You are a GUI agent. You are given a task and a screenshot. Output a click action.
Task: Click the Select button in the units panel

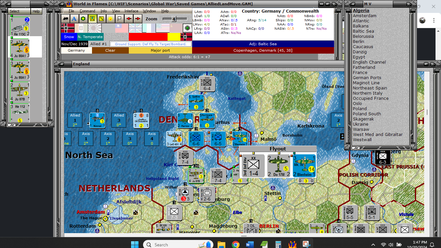(x=19, y=11)
